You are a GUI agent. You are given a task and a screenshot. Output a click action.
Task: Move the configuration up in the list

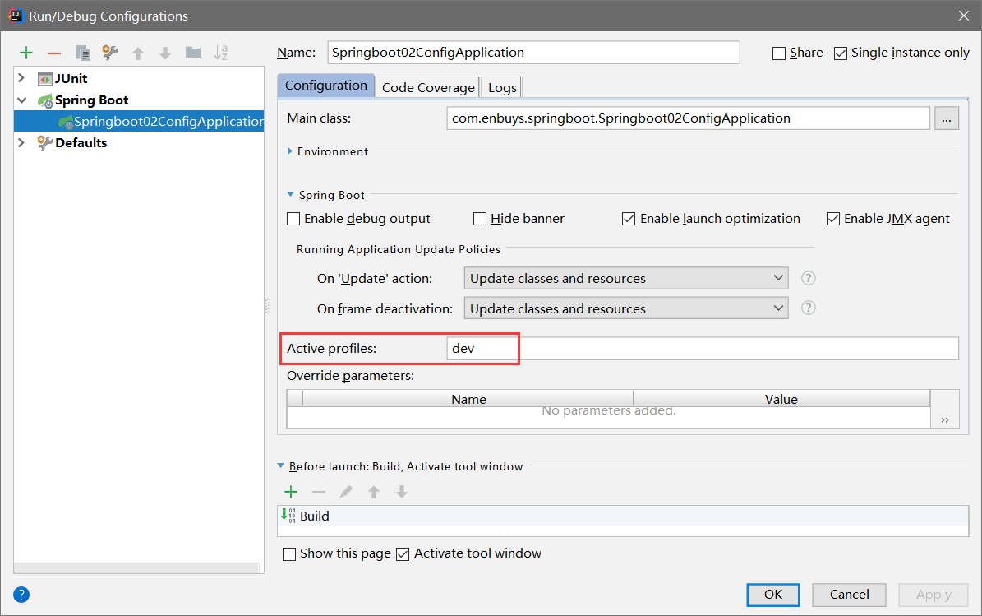138,53
